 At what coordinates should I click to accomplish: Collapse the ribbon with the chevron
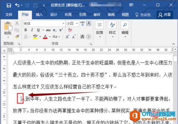(174, 44)
